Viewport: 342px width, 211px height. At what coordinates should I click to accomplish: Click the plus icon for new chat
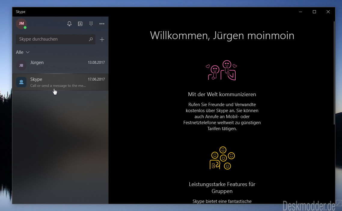tap(102, 39)
